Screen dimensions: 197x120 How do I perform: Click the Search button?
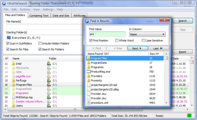(x=183, y=21)
